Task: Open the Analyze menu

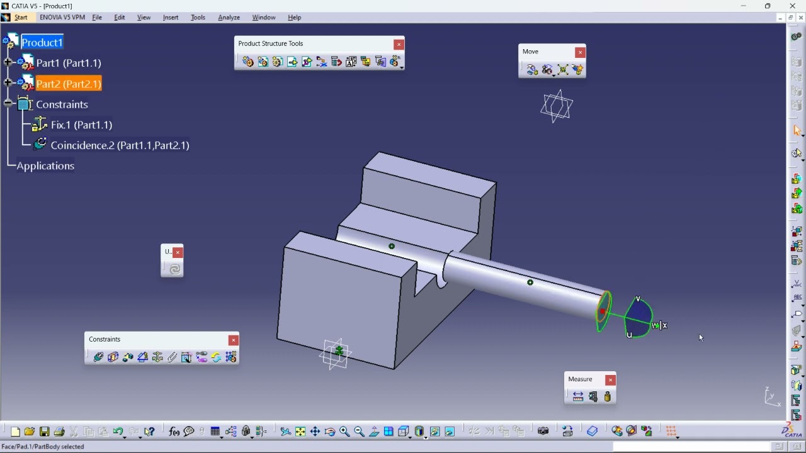Action: pyautogui.click(x=229, y=18)
